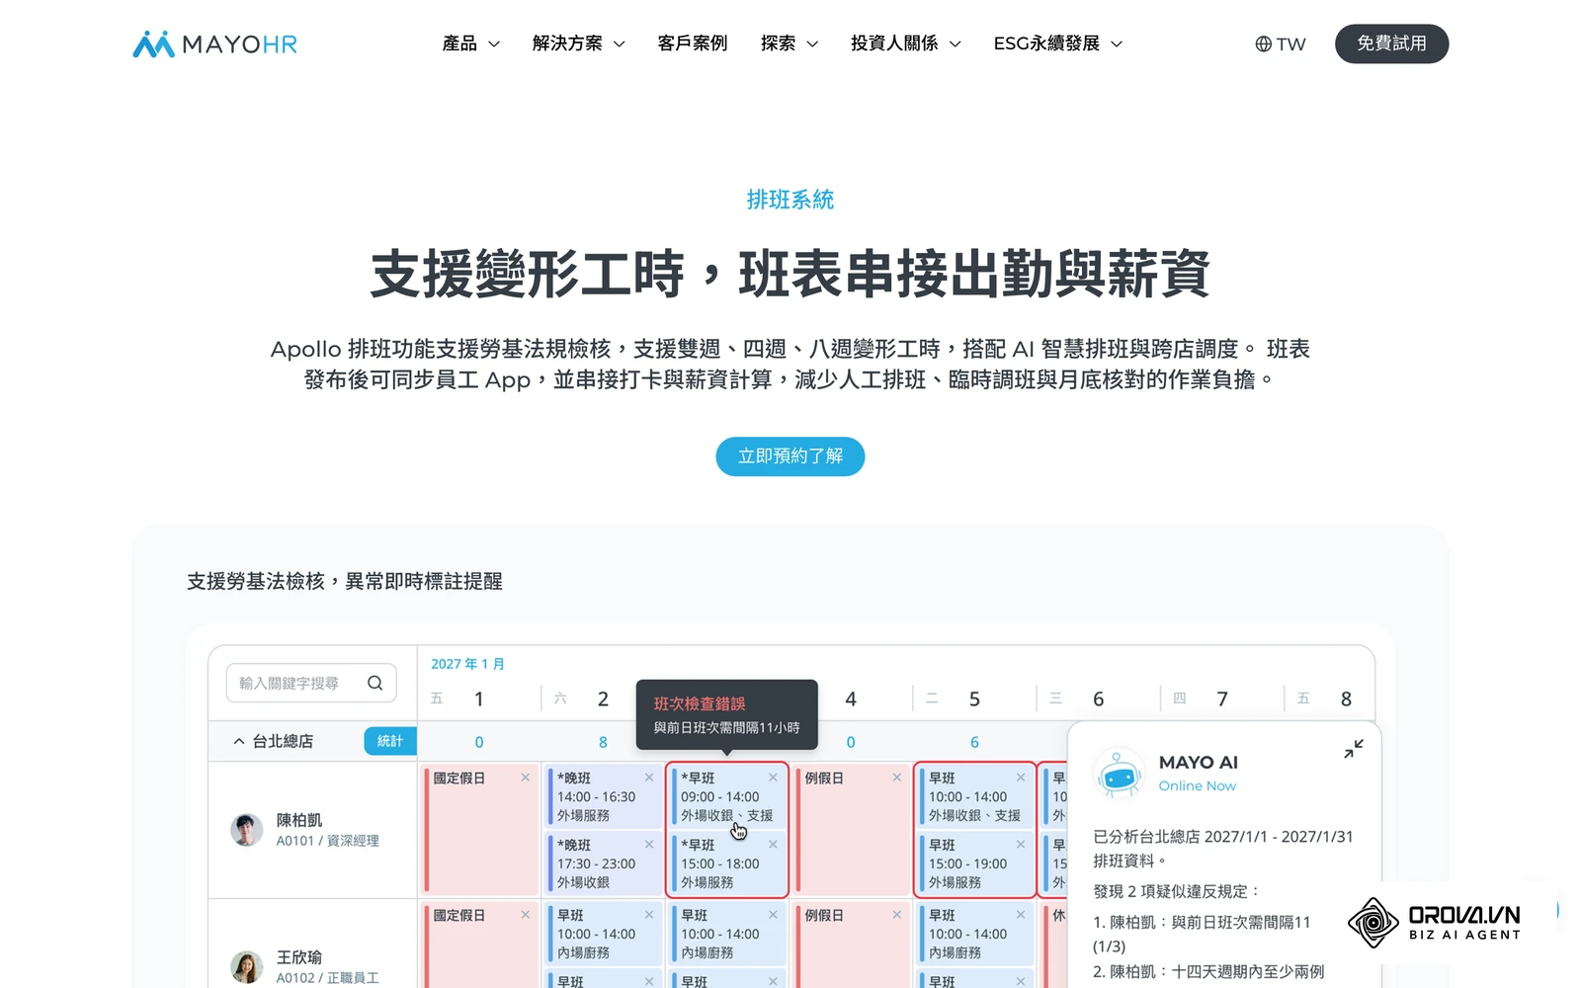Click 陳柏凱's profile avatar
The width and height of the screenshot is (1581, 988).
247,830
